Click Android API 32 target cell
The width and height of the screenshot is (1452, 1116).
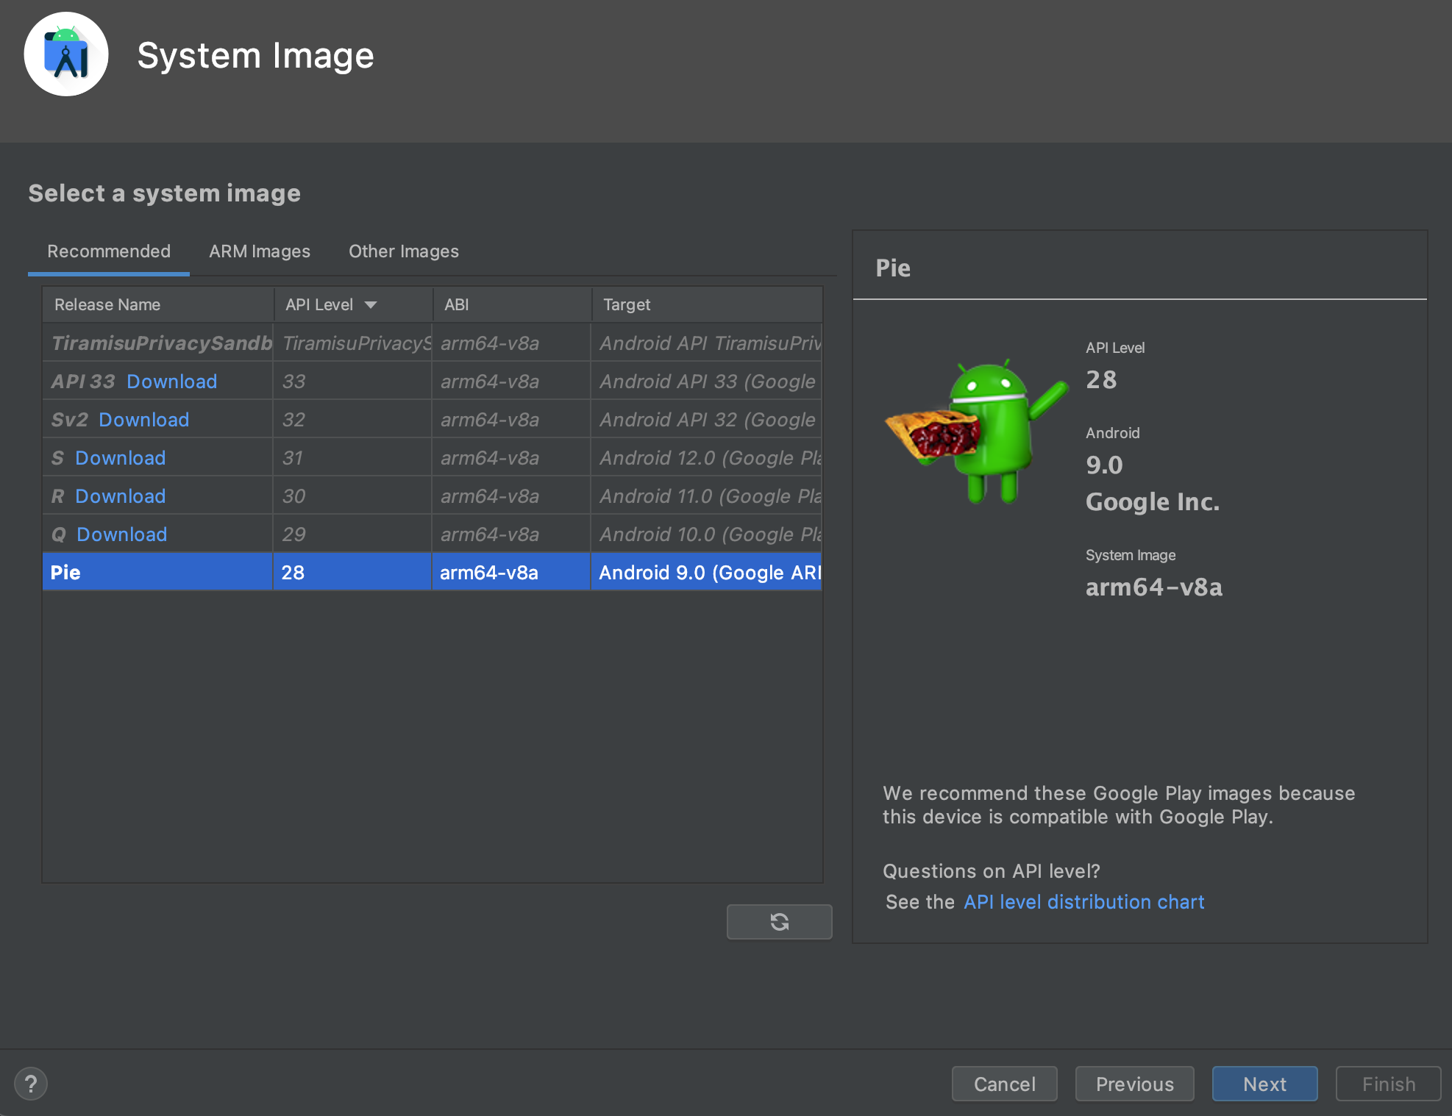(707, 420)
